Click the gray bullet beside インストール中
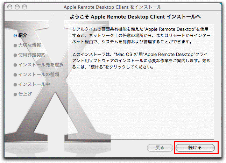 pyautogui.click(x=15, y=85)
